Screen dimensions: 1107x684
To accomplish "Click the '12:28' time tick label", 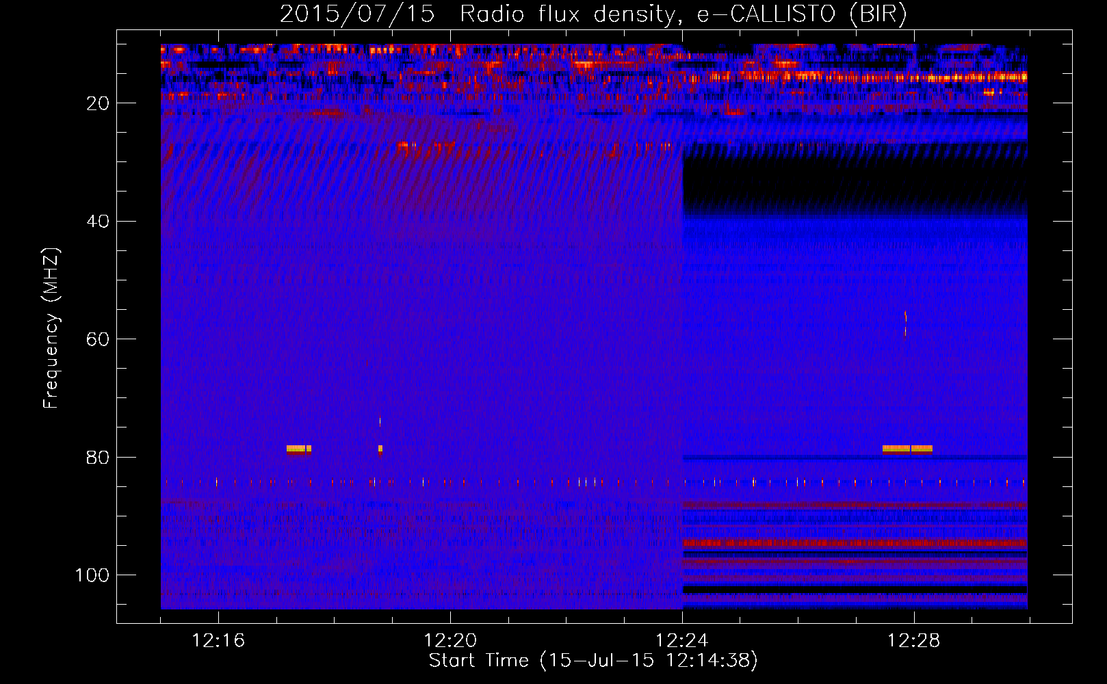I will 914,640.
